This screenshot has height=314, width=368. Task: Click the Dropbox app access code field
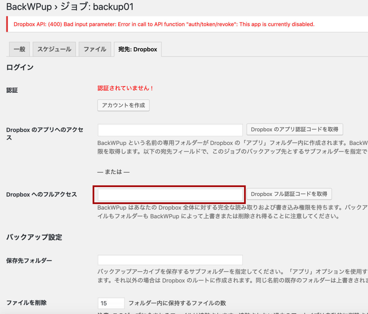[x=170, y=130]
